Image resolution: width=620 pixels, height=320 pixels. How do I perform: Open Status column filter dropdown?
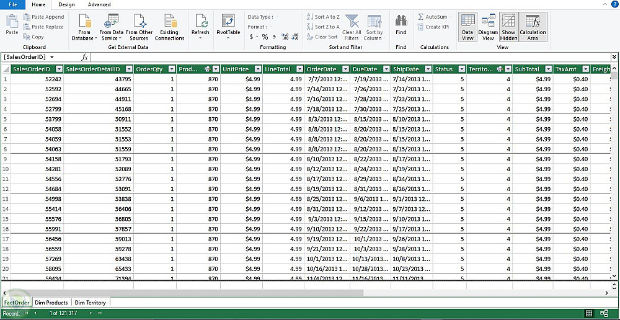pyautogui.click(x=462, y=69)
